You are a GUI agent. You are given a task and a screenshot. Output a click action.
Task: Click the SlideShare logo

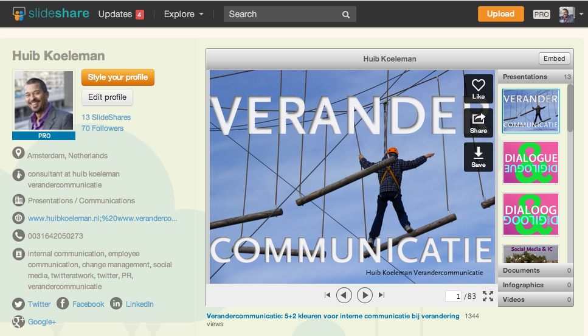pos(50,14)
